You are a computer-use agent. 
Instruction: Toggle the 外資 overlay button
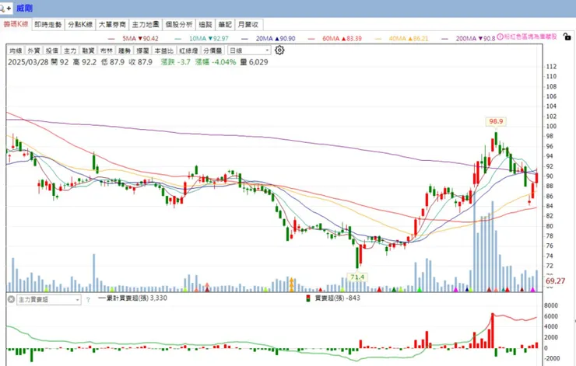point(33,51)
